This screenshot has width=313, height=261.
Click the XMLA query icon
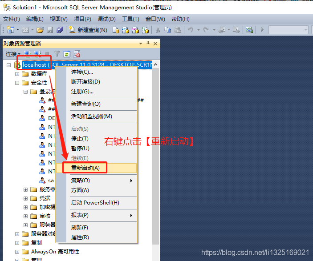[x=145, y=30]
